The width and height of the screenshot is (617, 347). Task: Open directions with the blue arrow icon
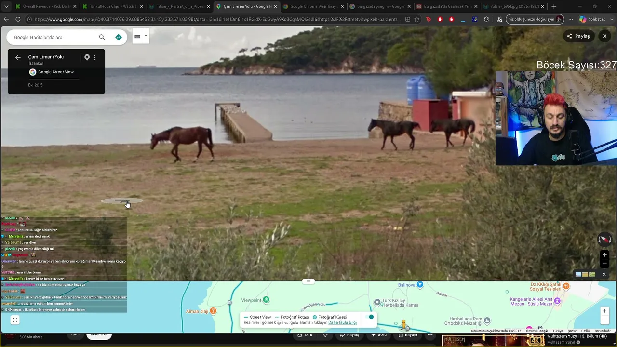119,37
